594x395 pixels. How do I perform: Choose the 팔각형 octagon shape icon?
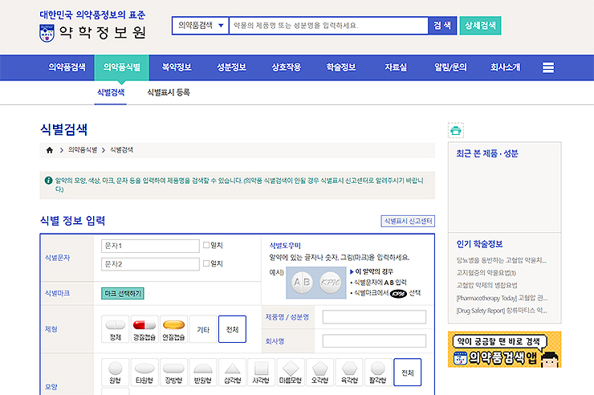378,373
